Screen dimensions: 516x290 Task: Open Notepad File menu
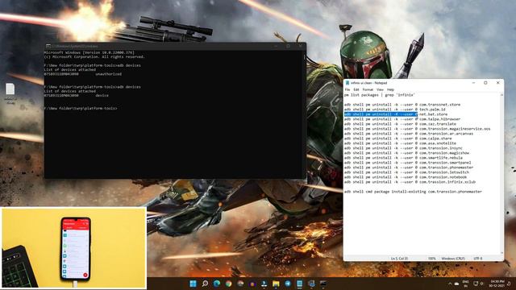coord(347,89)
